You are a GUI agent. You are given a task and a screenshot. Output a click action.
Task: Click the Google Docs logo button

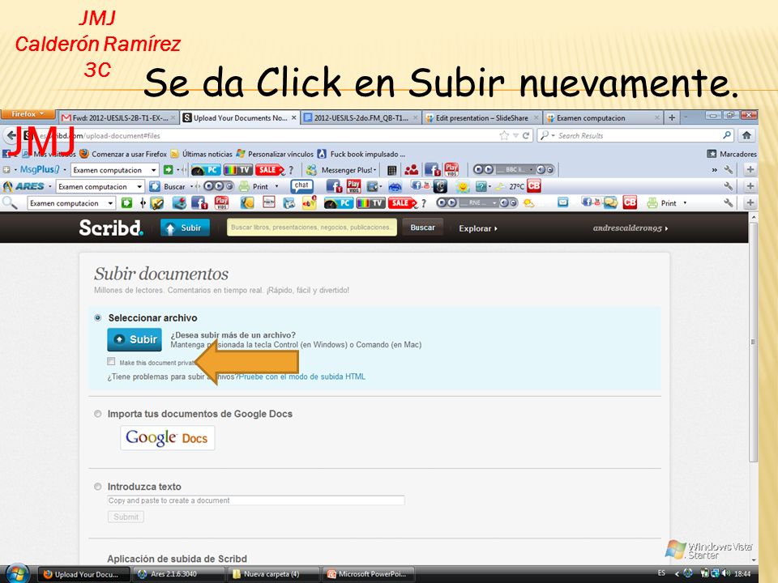point(167,438)
